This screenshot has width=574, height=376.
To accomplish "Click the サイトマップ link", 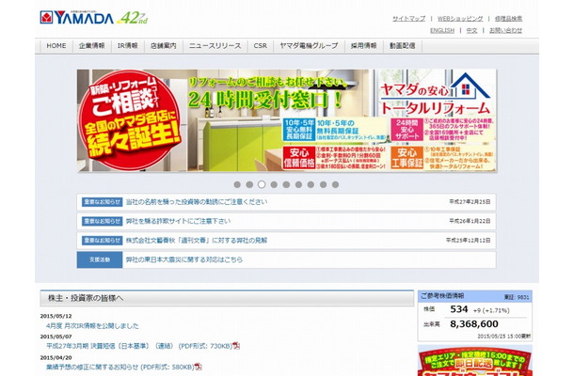I will [x=409, y=19].
